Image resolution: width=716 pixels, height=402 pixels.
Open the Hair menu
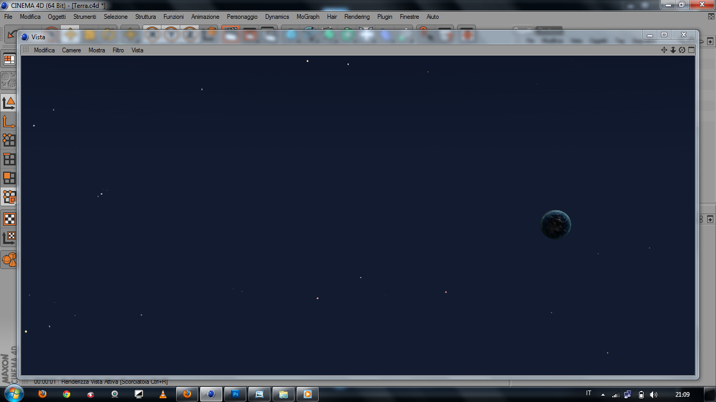pos(332,17)
